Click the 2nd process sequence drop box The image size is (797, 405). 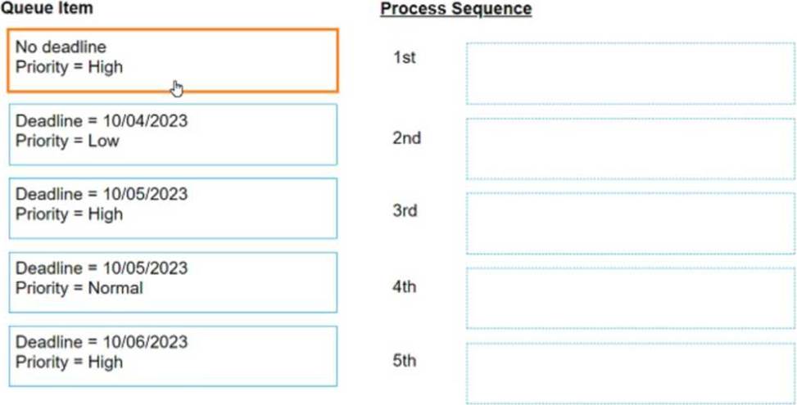631,149
